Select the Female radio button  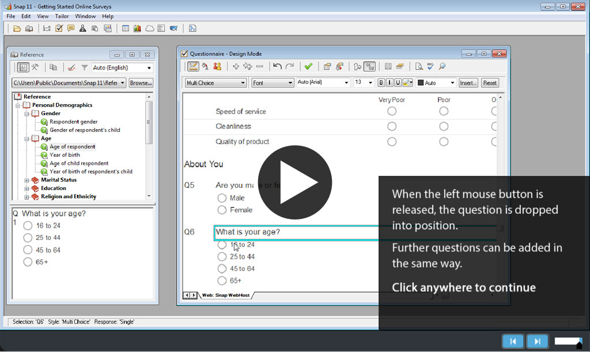coord(222,210)
